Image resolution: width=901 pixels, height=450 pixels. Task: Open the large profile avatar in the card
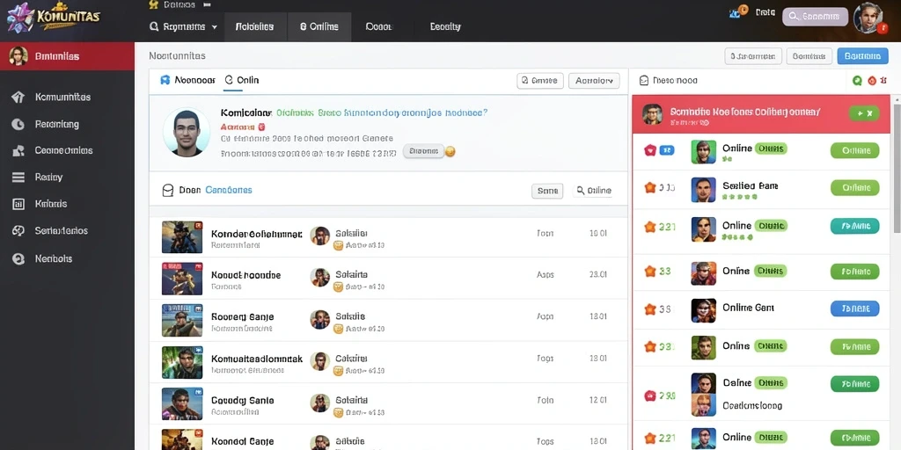[x=187, y=133]
